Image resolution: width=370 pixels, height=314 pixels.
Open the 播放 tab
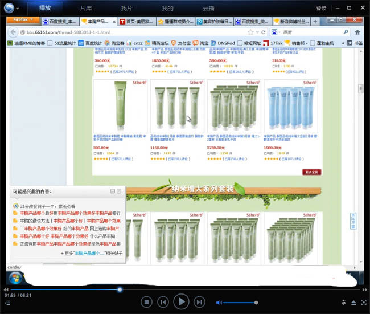point(45,8)
